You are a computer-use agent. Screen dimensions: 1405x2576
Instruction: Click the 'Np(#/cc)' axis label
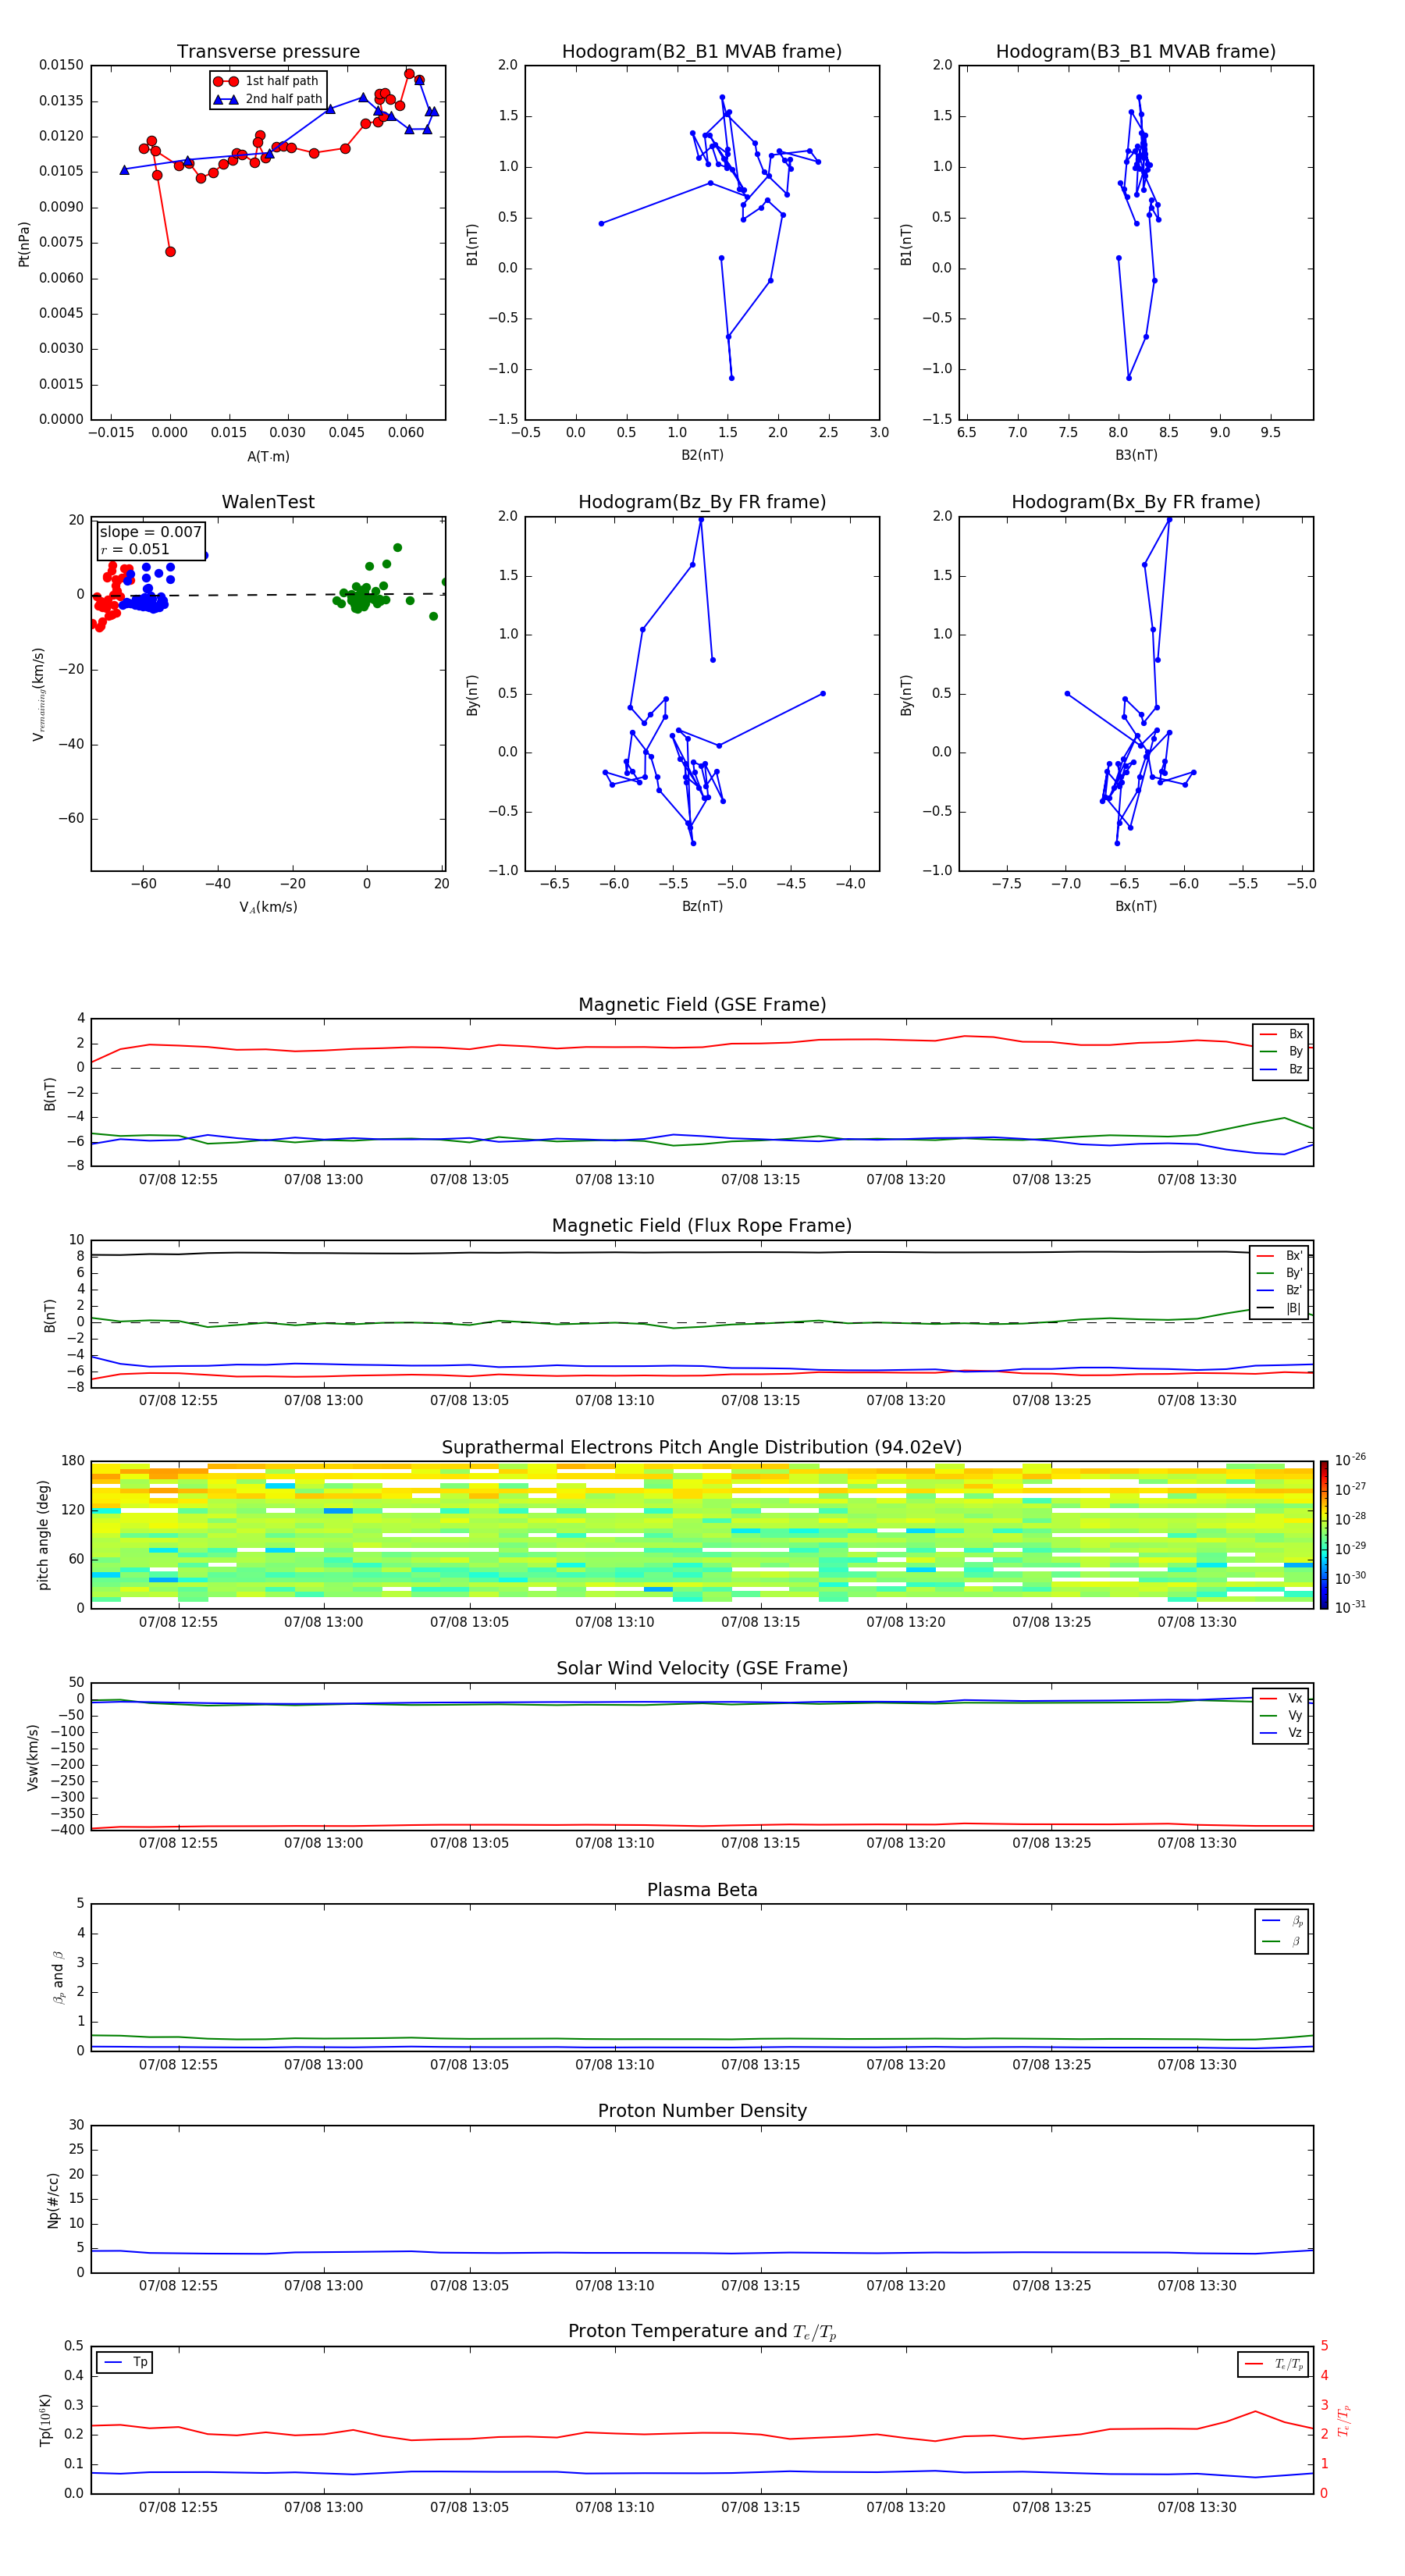coord(52,2199)
